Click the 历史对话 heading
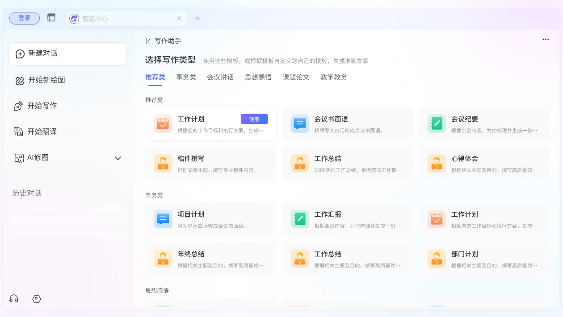Viewport: 563px width, 317px height. [x=27, y=193]
